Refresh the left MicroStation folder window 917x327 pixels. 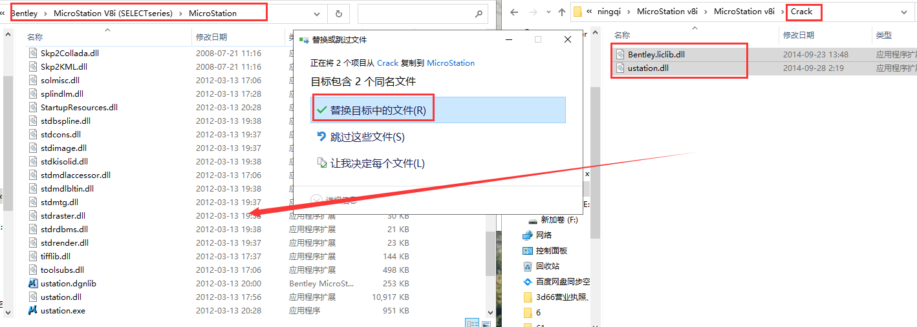pyautogui.click(x=338, y=13)
